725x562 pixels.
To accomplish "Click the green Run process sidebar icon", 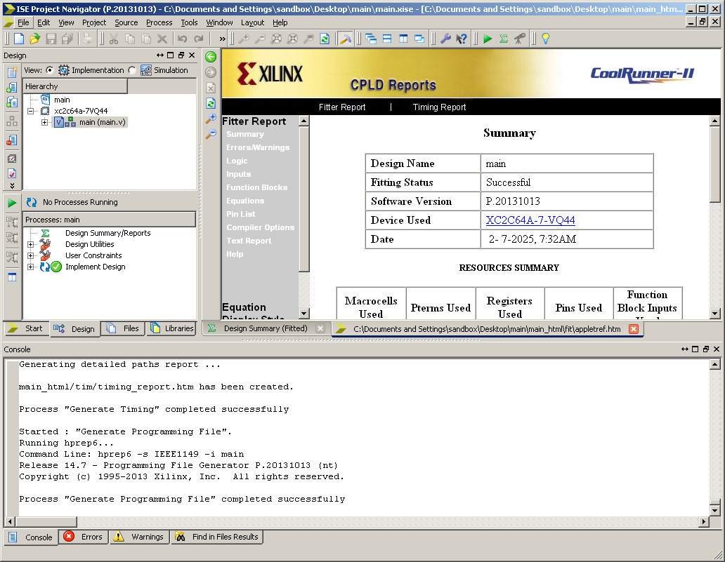I will (x=12, y=203).
